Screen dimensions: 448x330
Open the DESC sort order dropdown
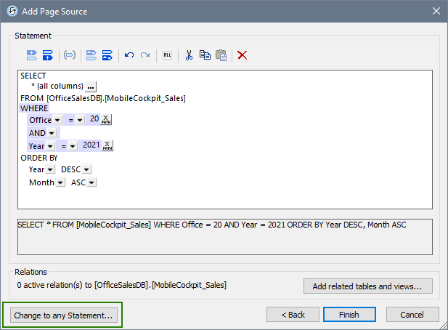[x=86, y=170]
